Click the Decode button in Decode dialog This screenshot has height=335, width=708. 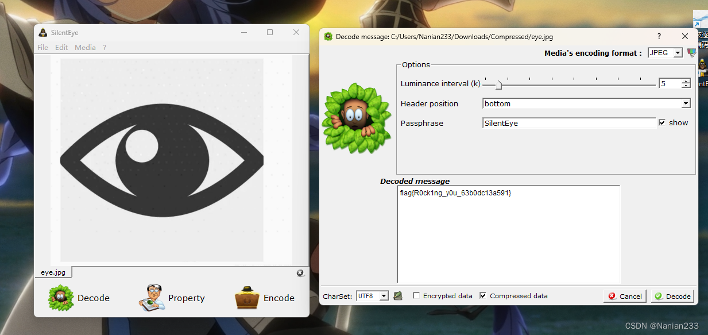click(672, 296)
